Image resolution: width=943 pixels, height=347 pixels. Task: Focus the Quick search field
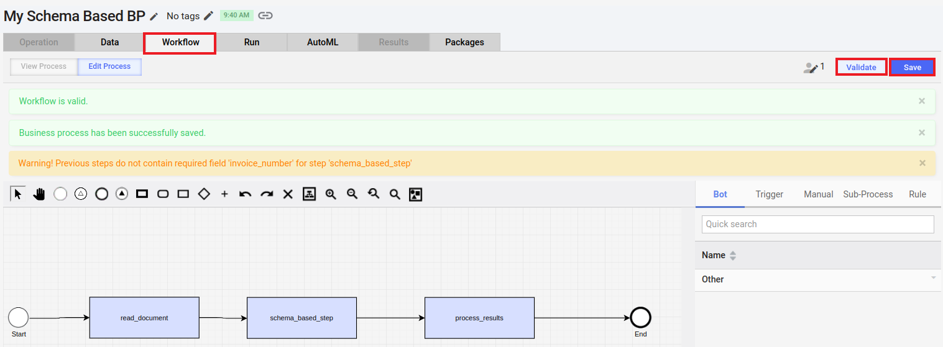pyautogui.click(x=818, y=224)
